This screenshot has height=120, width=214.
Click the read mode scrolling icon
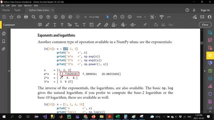[x=162, y=17]
